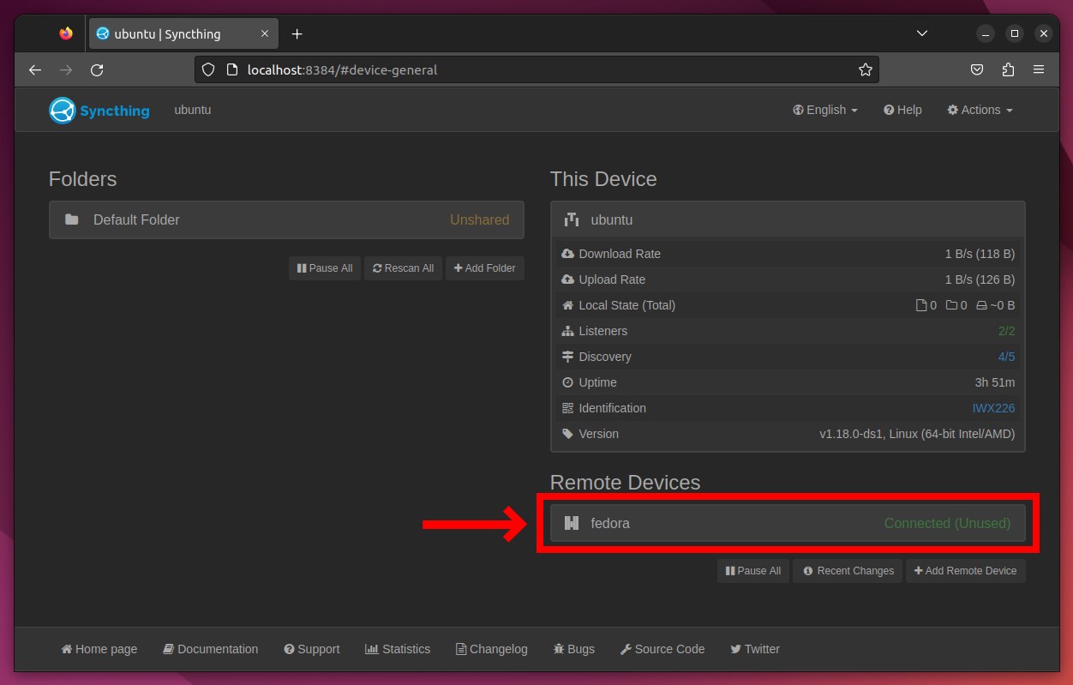1073x685 pixels.
Task: Open the list all tabs chevron
Action: (922, 33)
